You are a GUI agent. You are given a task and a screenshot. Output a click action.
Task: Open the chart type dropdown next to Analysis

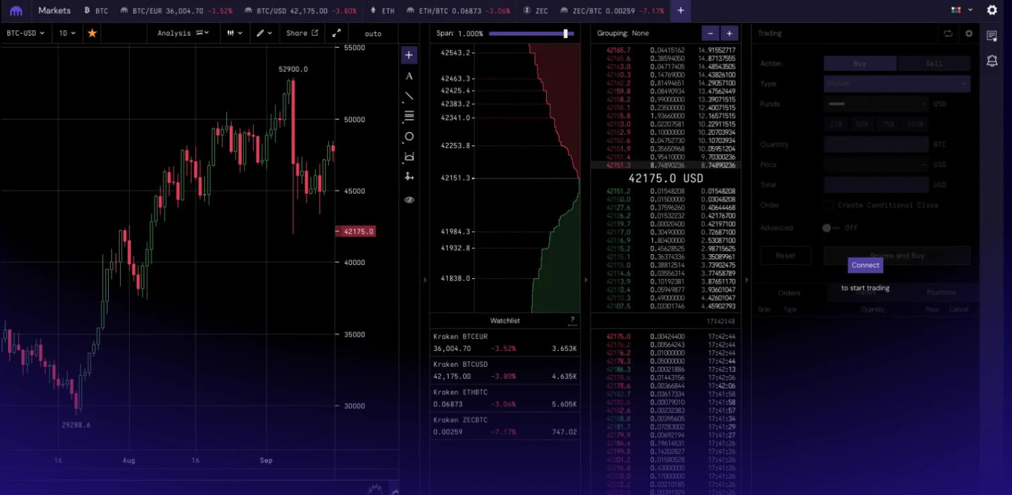pyautogui.click(x=234, y=32)
